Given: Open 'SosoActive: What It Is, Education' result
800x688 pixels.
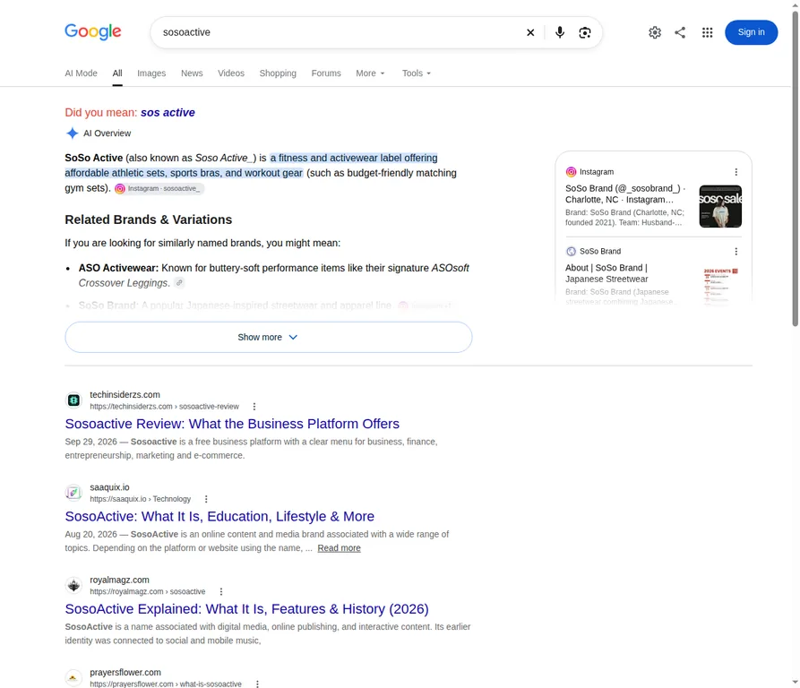Looking at the screenshot, I should click(219, 516).
